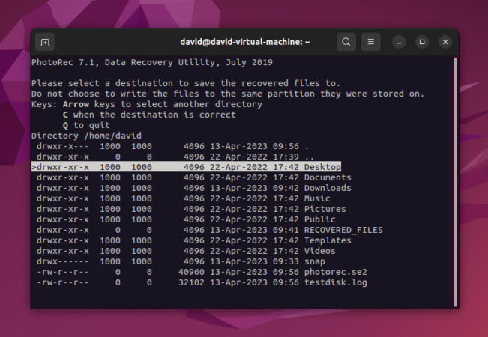The width and height of the screenshot is (488, 337).
Task: Click the testdisk.log file entry
Action: 335,282
